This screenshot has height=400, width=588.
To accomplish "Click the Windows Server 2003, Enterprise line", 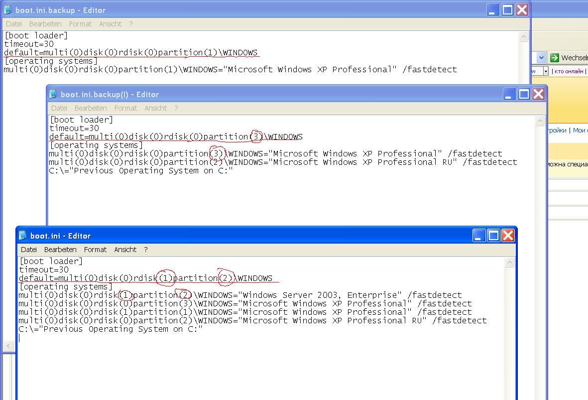I will tap(240, 295).
